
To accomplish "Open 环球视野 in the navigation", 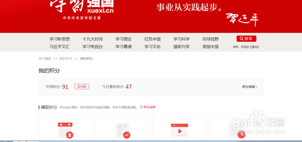I will tap(210, 39).
